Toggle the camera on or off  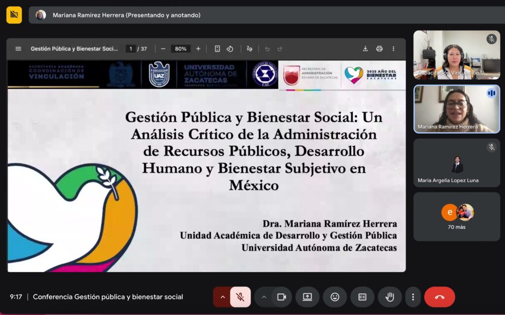(282, 297)
